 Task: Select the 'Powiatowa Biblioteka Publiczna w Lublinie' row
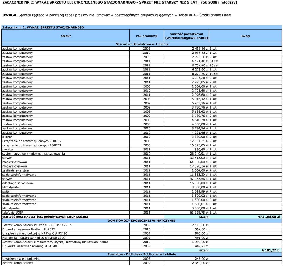pos(142,254)
